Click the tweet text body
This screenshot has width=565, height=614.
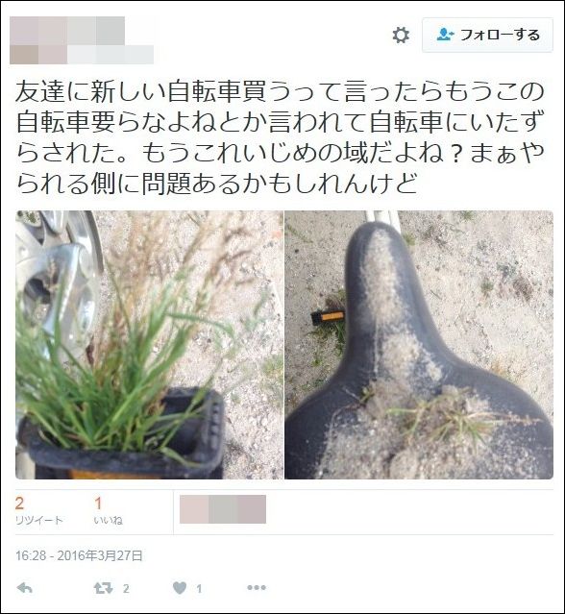click(281, 137)
